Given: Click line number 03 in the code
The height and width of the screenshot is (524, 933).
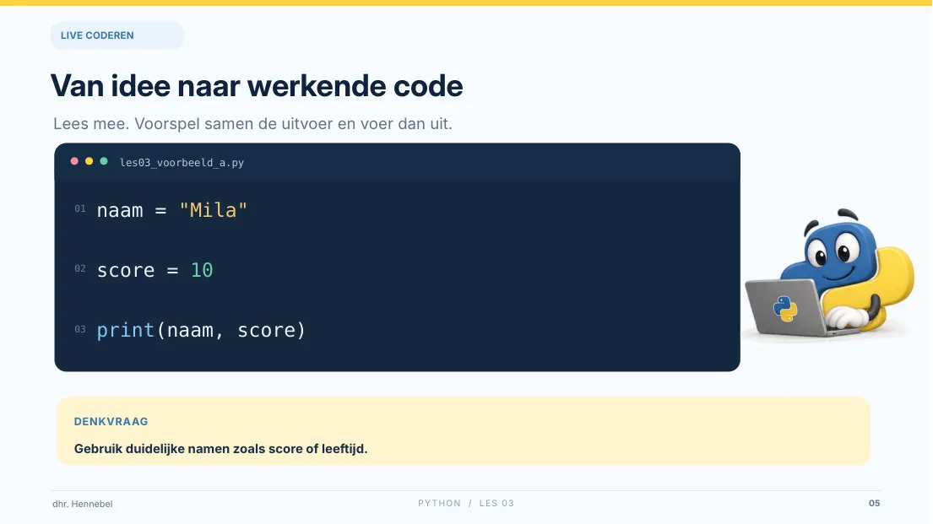Looking at the screenshot, I should pos(79,330).
